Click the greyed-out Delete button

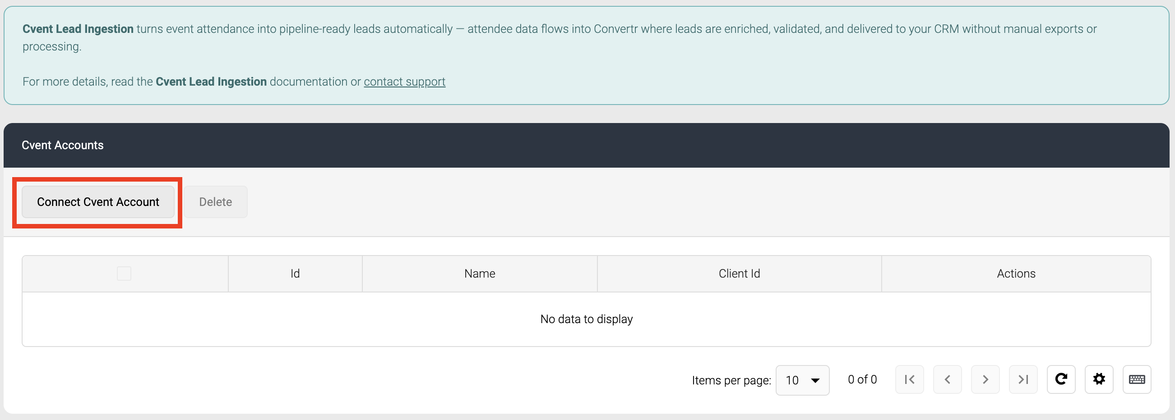tap(216, 202)
